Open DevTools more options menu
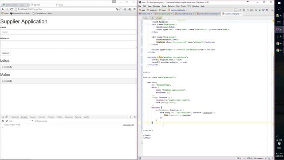284x160 pixels. point(130,117)
